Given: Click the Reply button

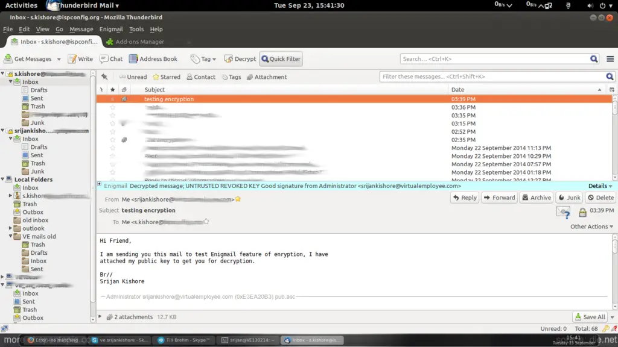Looking at the screenshot, I should [x=465, y=198].
